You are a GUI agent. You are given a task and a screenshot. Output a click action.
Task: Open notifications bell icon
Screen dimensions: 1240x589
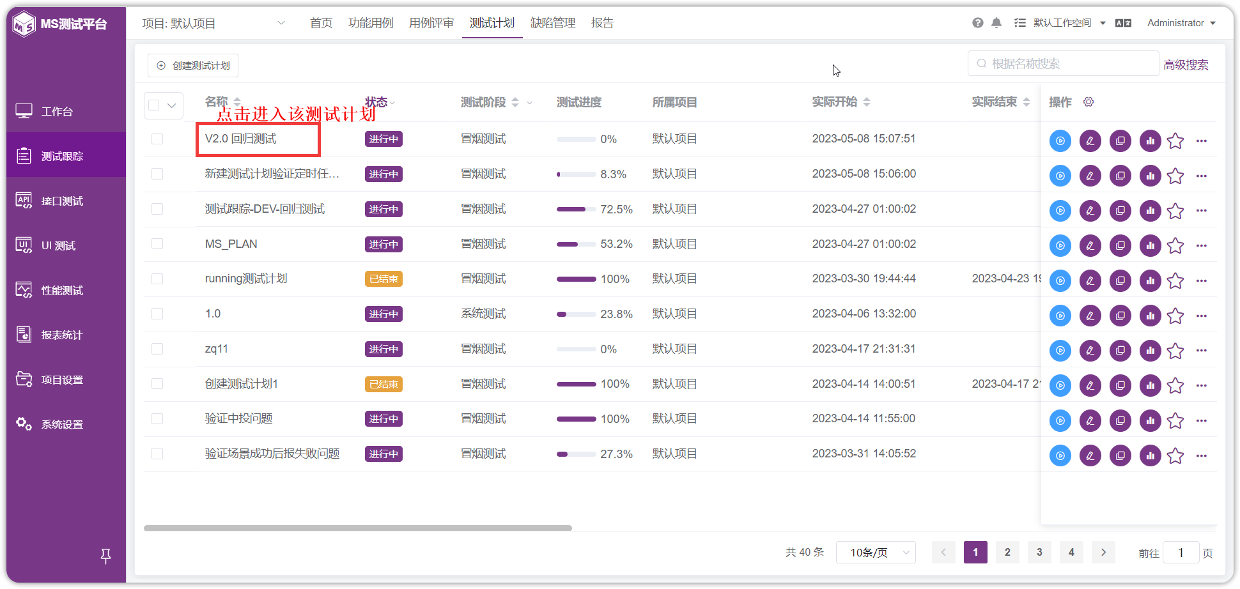click(x=996, y=23)
